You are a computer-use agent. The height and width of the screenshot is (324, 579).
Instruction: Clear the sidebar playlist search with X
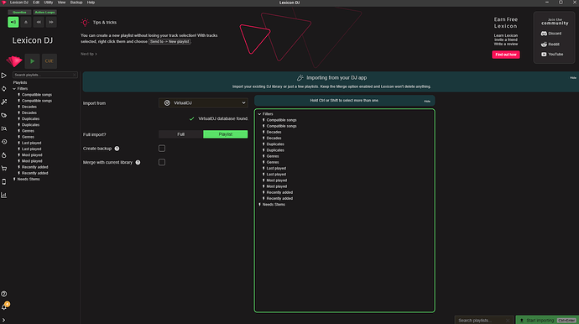click(x=75, y=75)
